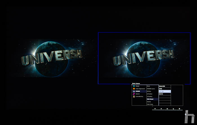Tap the down arrow navigation icon
197x125 pixels.
pyautogui.click(x=161, y=109)
